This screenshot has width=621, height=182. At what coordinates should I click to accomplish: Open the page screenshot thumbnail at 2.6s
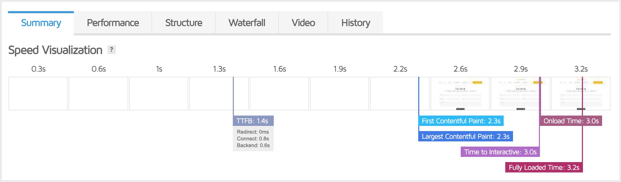coord(460,94)
